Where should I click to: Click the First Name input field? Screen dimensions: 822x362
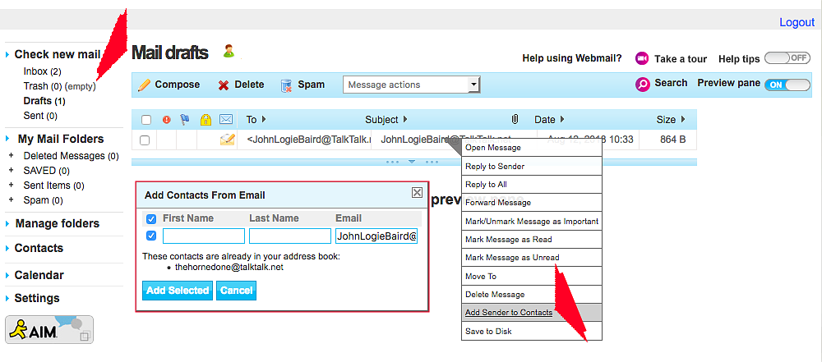tap(204, 236)
